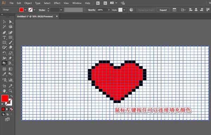This screenshot has width=211, height=135.
Task: Enable Draw Normal mode
Action: 3,114
